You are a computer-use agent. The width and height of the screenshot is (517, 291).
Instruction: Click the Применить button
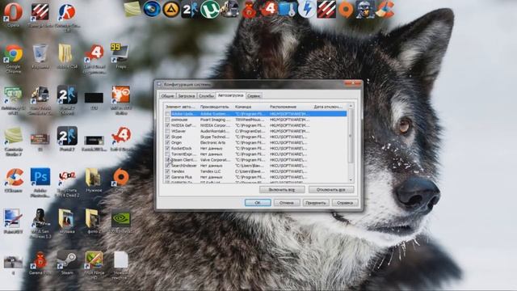coord(316,203)
